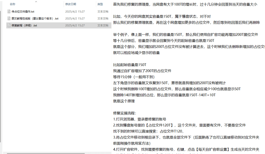This screenshot has width=265, height=154.
Task: Select the file named 传占位文件操作.txt
Action: point(23,11)
